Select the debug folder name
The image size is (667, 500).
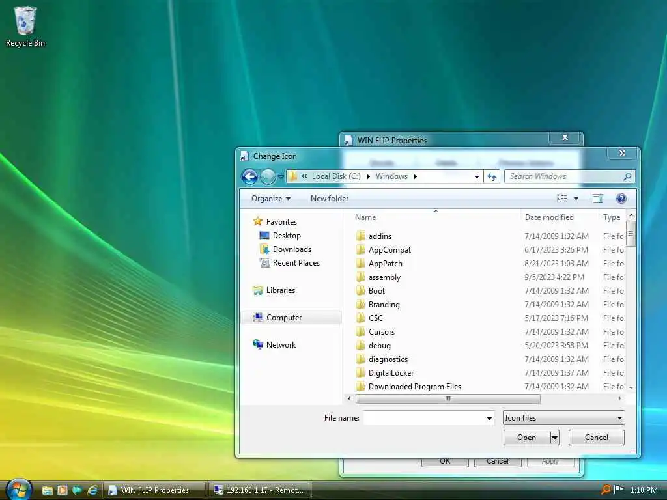click(380, 346)
